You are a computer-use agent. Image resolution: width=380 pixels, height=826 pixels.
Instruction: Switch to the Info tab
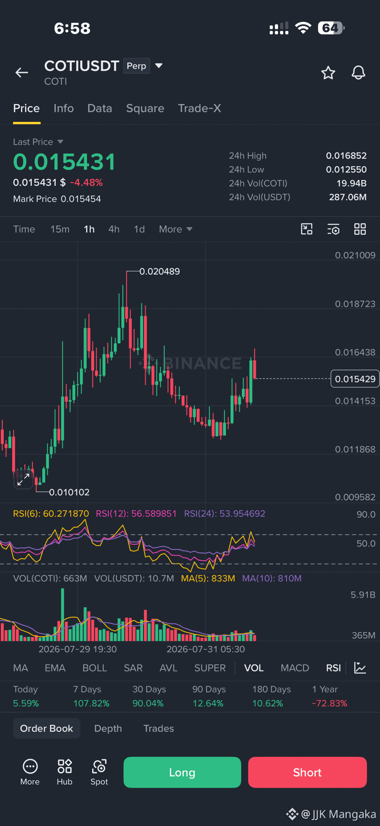(63, 108)
